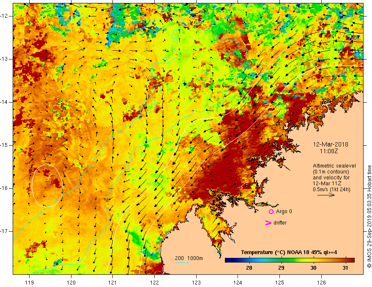Image resolution: width=372 pixels, height=287 pixels.
Task: Click the 'Temperature (°C) NOAA 18 49% ql>=4' title
Action: click(289, 252)
